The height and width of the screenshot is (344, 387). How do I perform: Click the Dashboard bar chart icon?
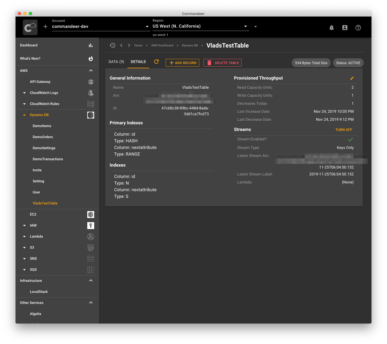(x=91, y=45)
